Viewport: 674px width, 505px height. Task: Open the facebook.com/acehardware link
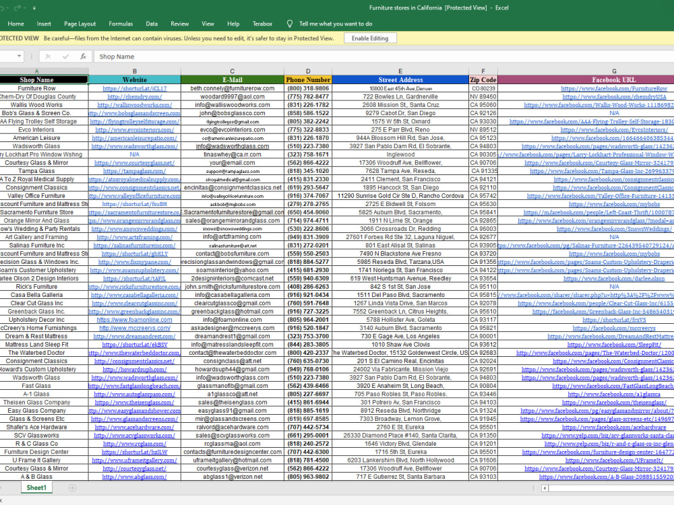point(614,427)
